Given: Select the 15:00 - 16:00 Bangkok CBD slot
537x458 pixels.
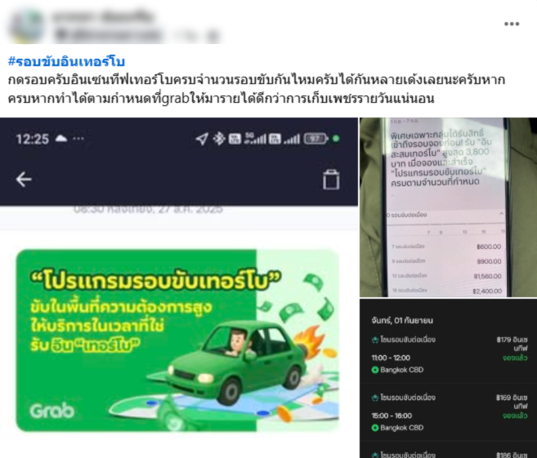Looking at the screenshot, I should click(x=449, y=412).
